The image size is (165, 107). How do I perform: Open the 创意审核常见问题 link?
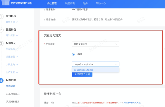point(133,103)
